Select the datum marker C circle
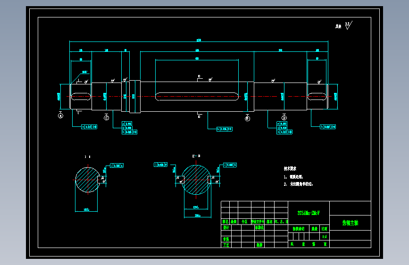The height and width of the screenshot is (265, 409). [x=107, y=117]
